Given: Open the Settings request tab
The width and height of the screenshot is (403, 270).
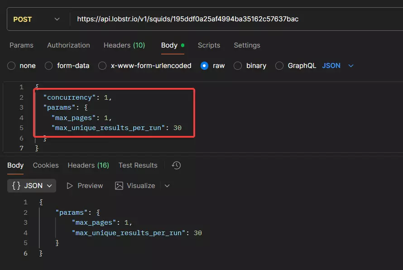Looking at the screenshot, I should tap(247, 45).
